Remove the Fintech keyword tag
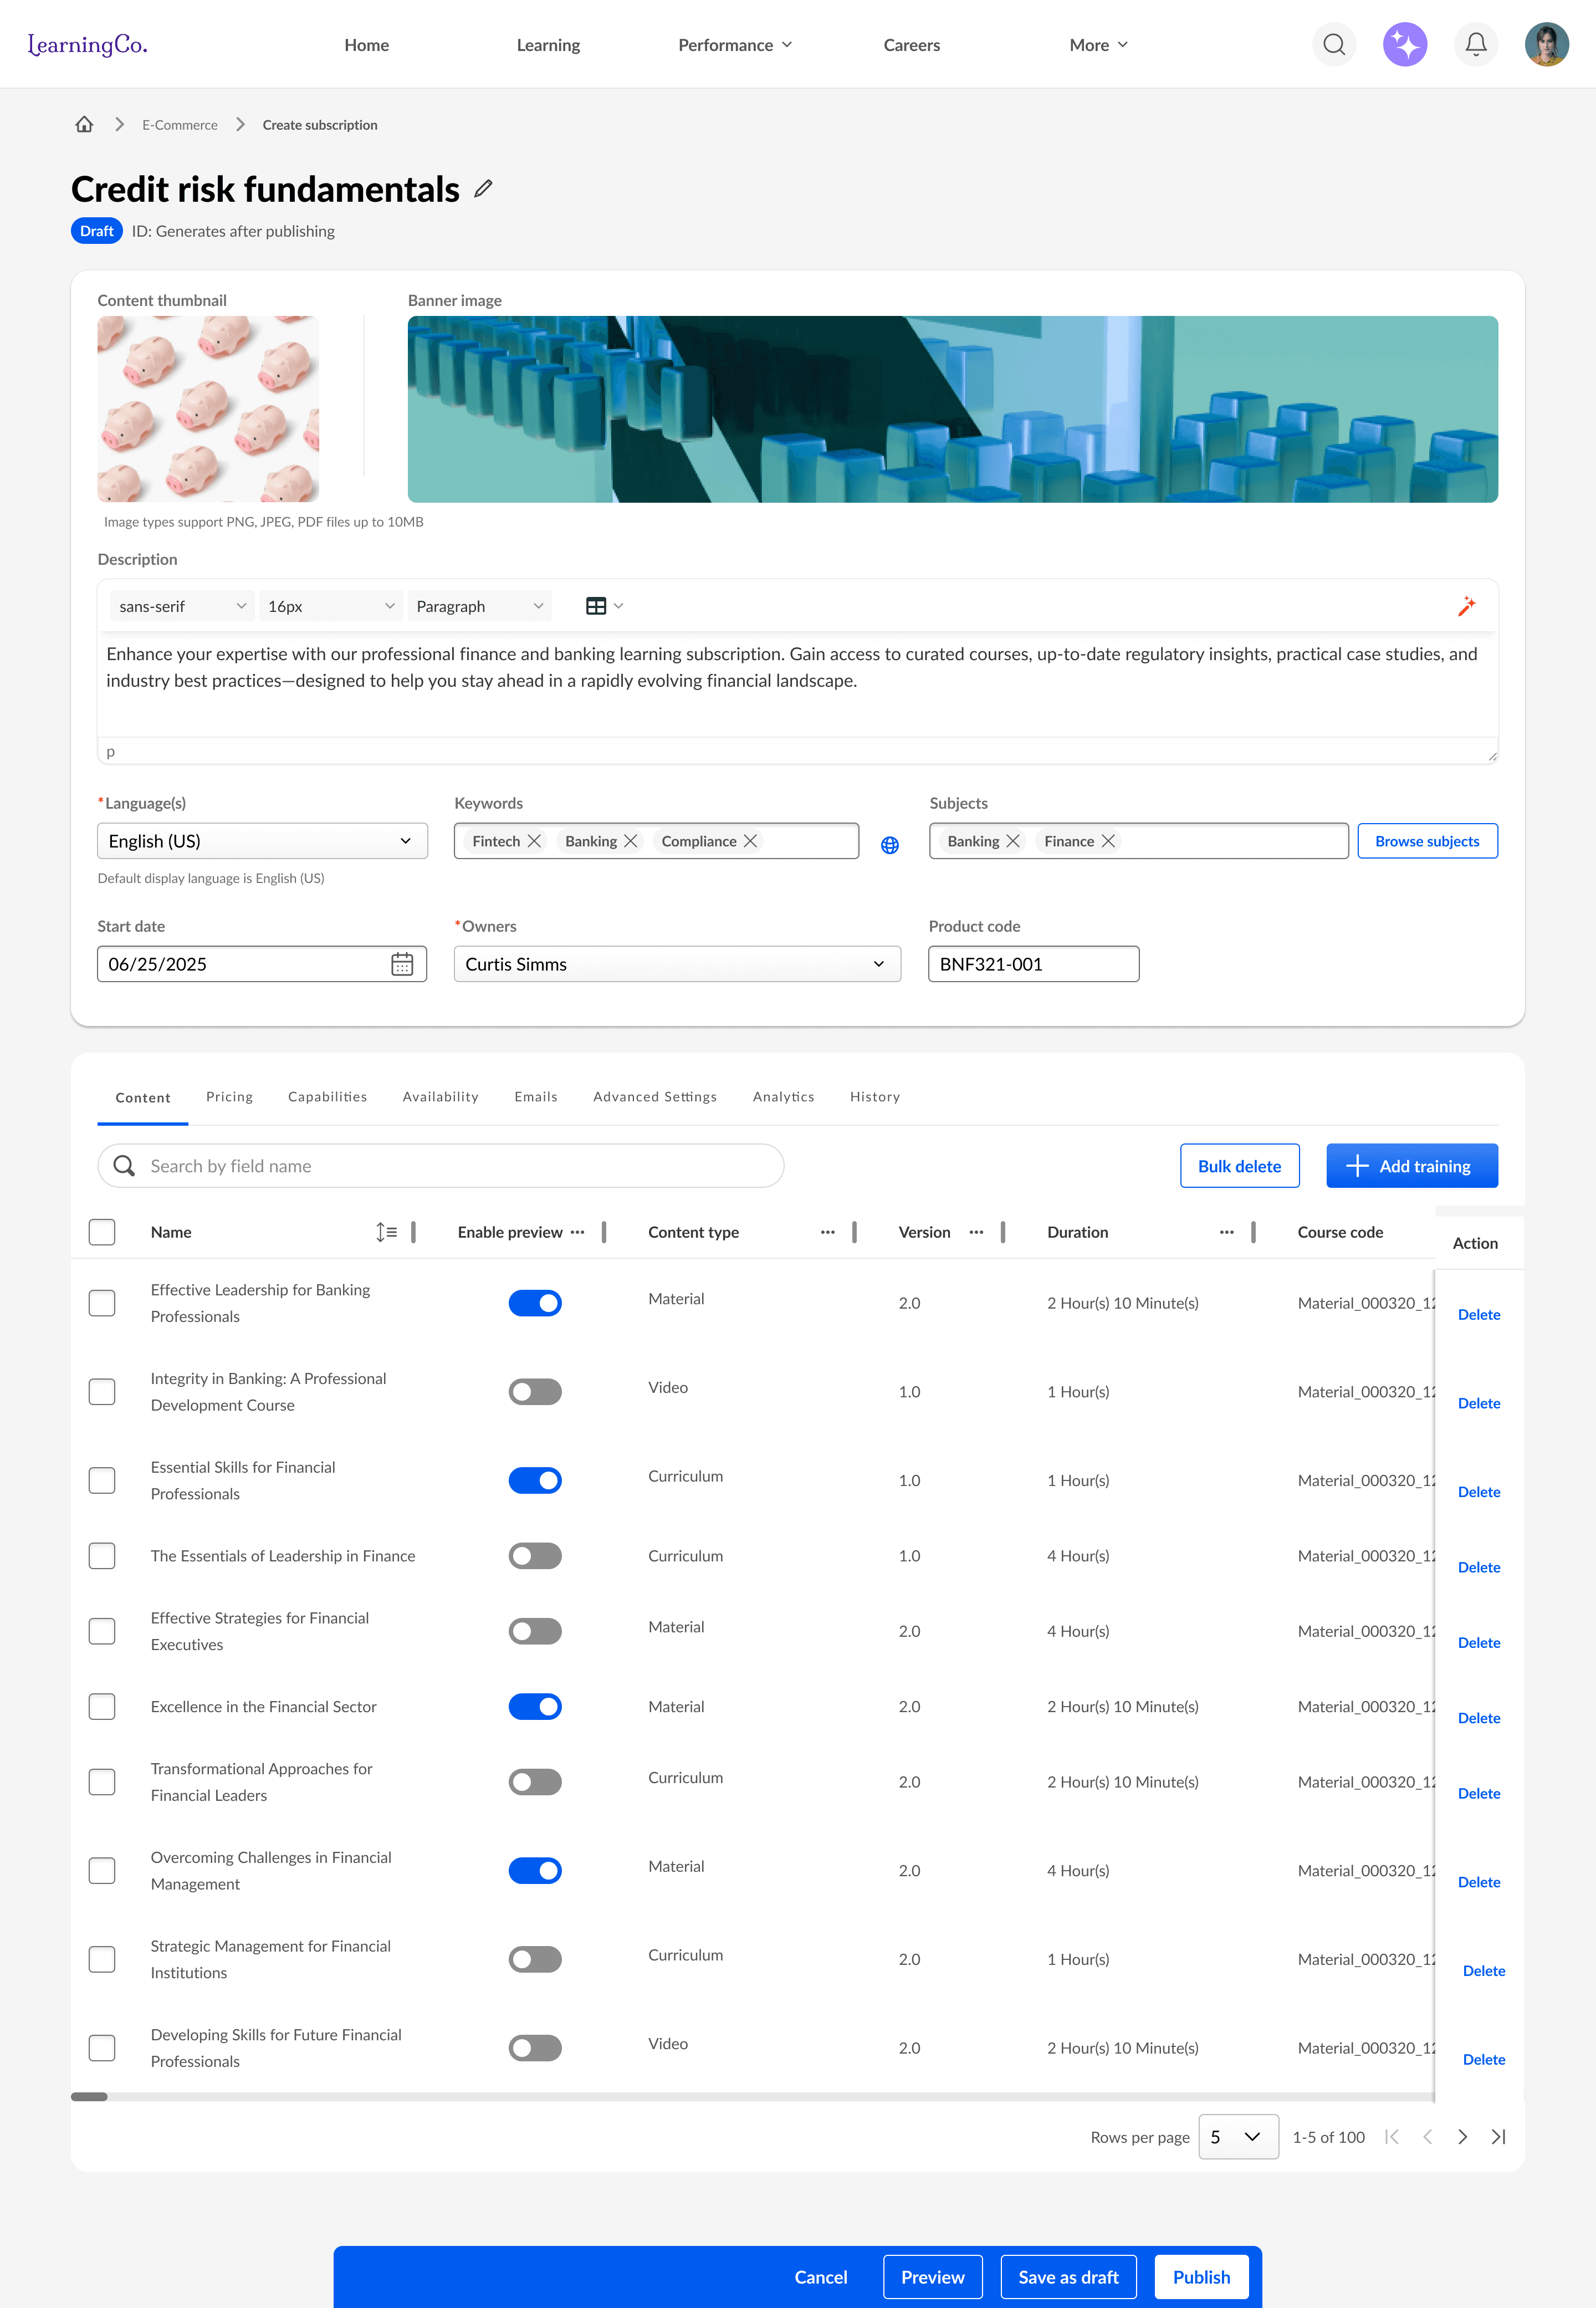 pyautogui.click(x=535, y=841)
